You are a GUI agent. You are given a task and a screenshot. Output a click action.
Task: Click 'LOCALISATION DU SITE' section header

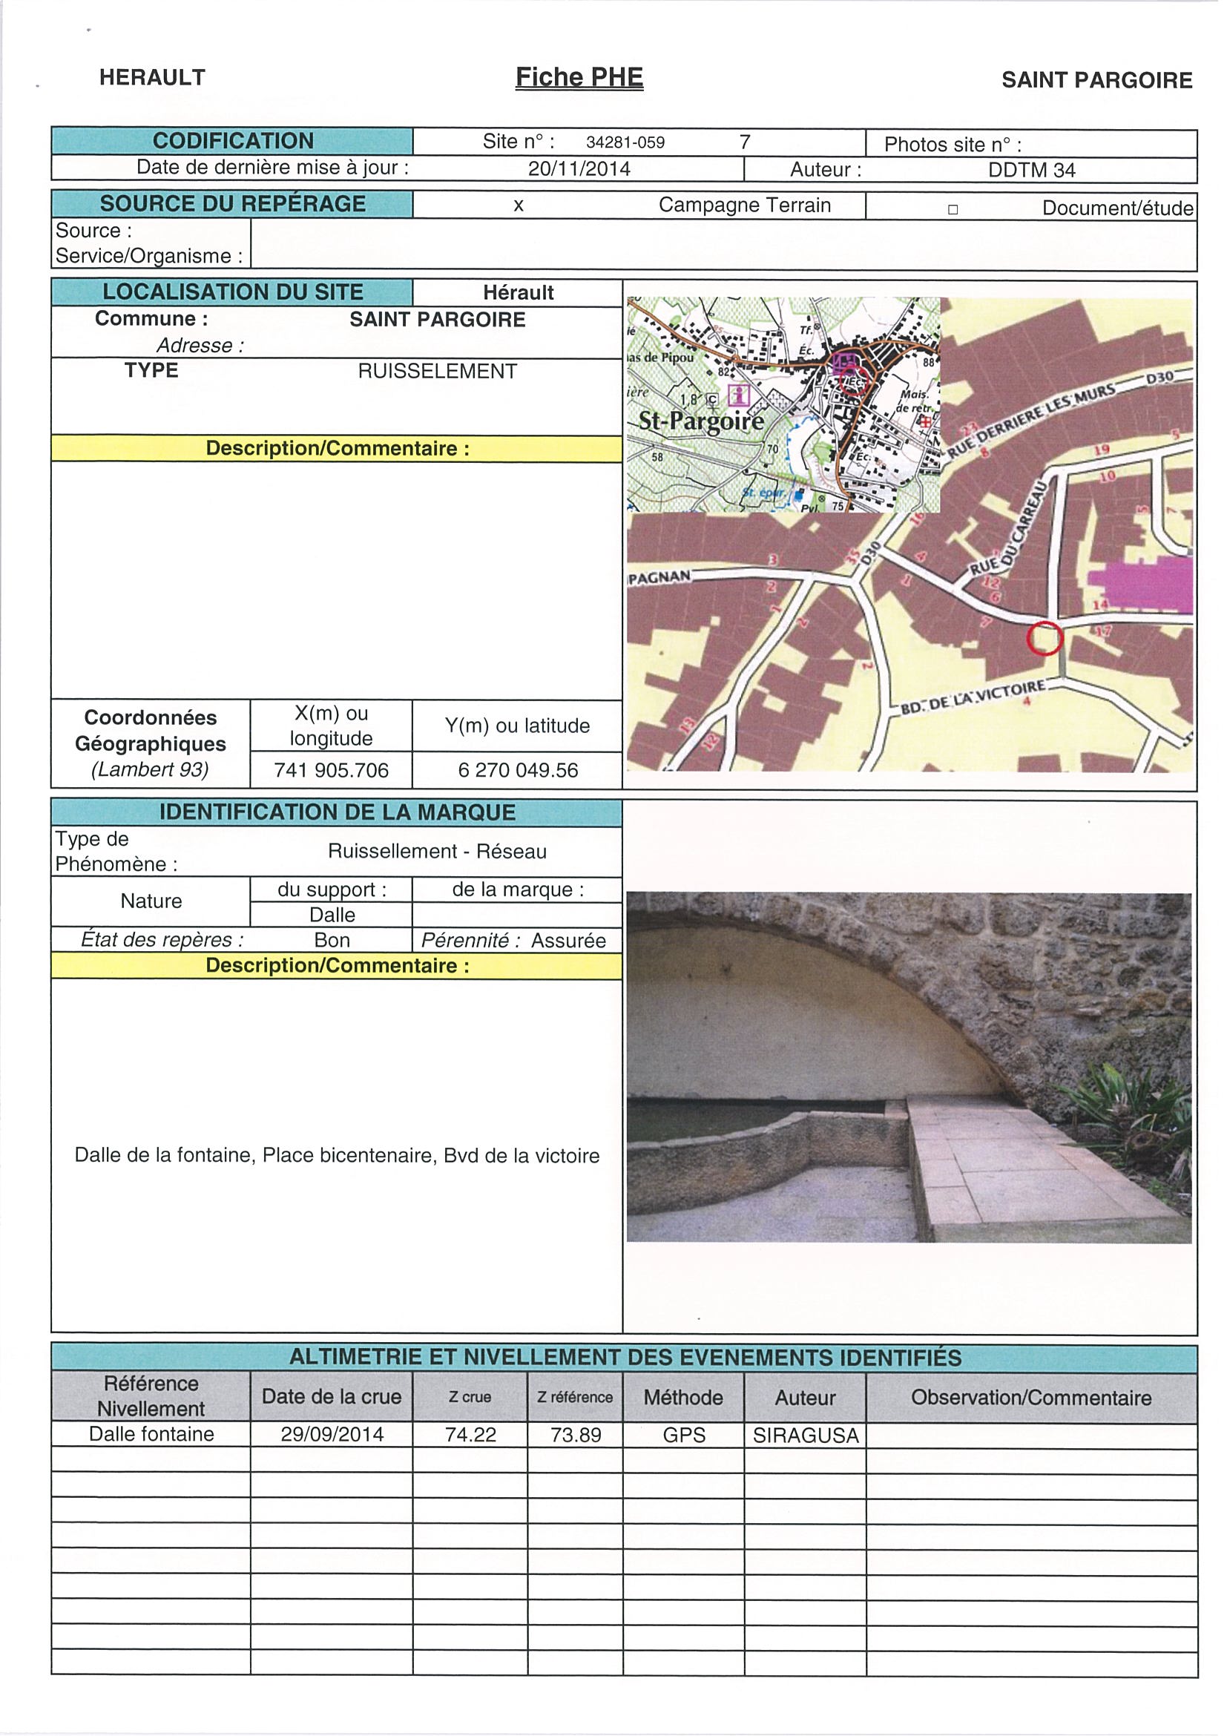pos(233,292)
